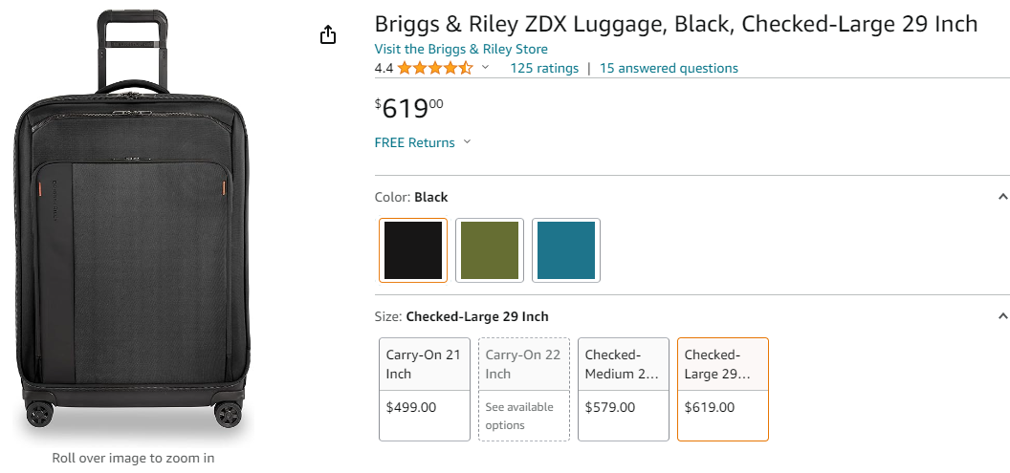Visit the Briggs & Riley Store
The width and height of the screenshot is (1010, 473).
click(x=461, y=49)
